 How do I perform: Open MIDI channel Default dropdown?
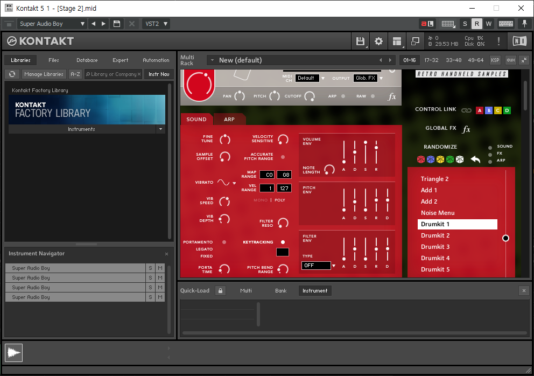pos(323,79)
